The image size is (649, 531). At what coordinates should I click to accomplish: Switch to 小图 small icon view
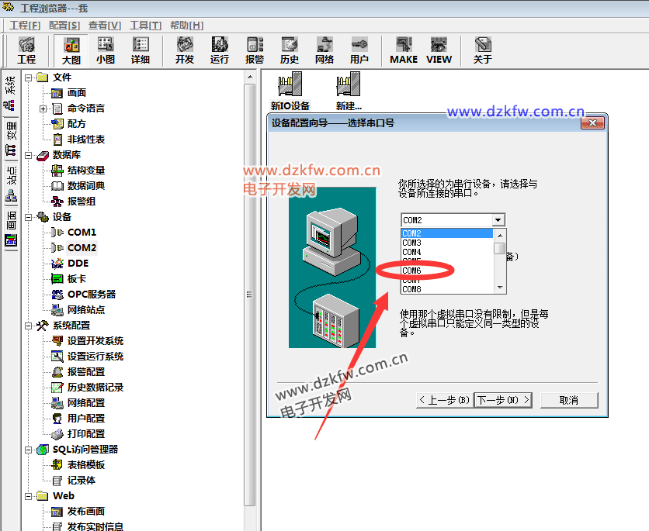[106, 50]
